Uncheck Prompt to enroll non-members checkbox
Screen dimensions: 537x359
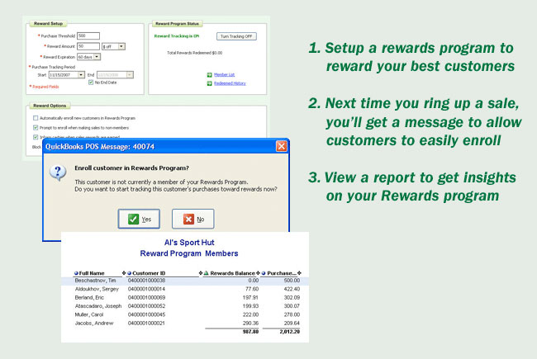pyautogui.click(x=34, y=127)
